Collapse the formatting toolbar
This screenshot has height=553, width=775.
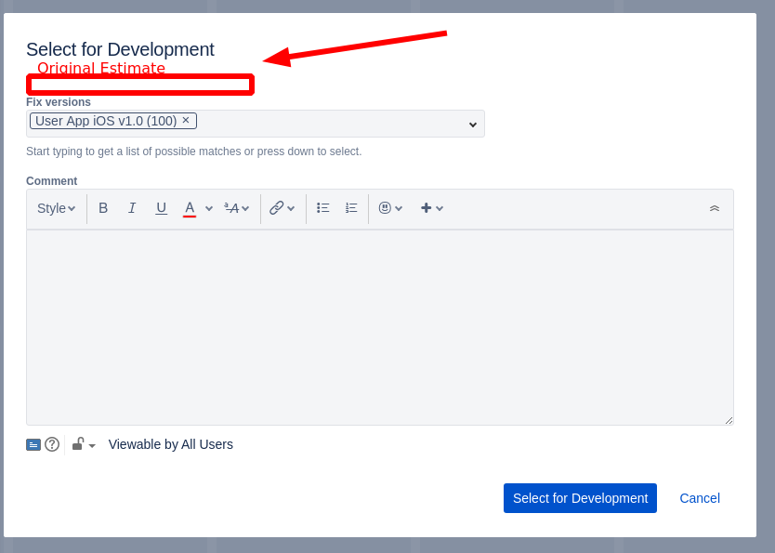tap(715, 207)
